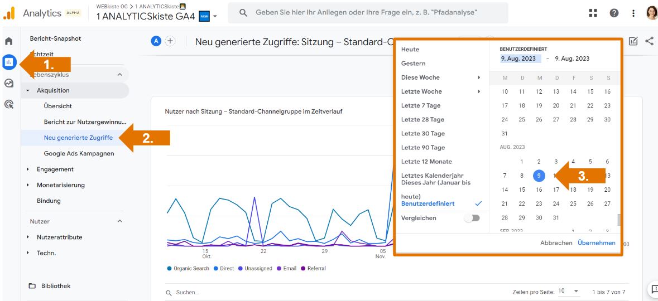
Task: Open the Help question mark icon
Action: pos(614,13)
